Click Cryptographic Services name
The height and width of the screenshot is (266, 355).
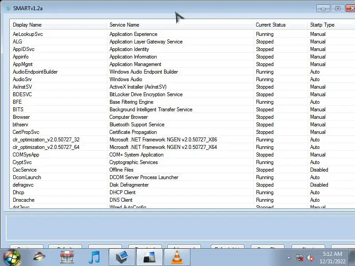[x=134, y=162]
